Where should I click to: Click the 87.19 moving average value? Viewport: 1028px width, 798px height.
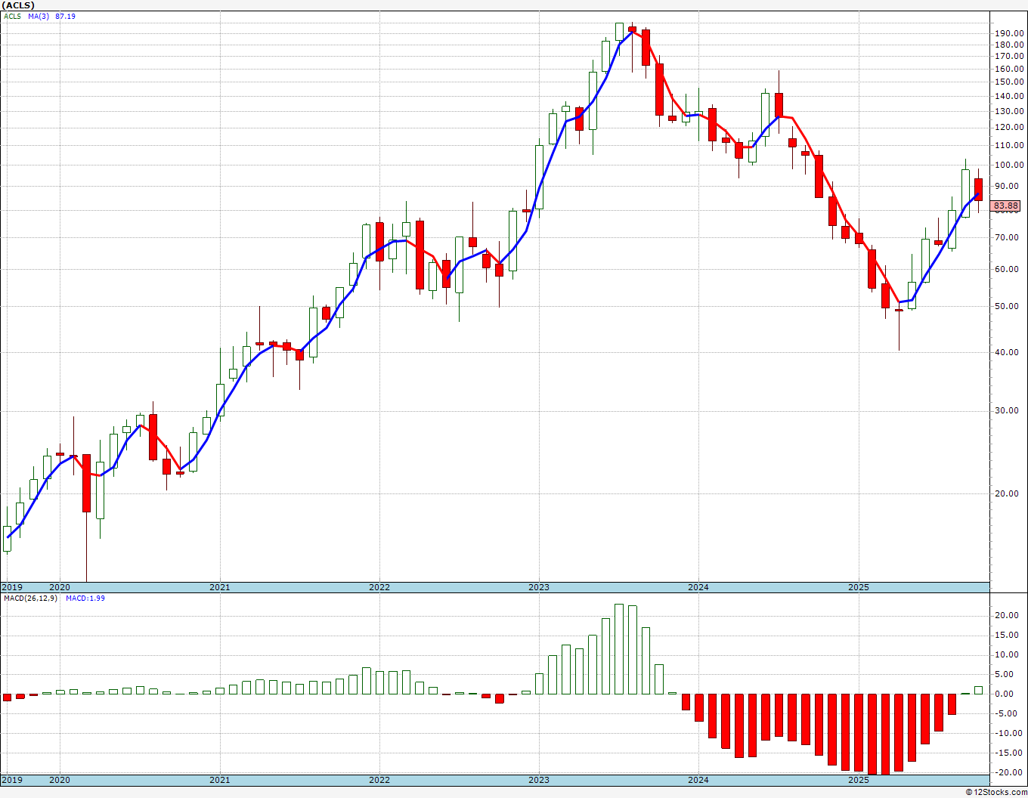click(65, 16)
